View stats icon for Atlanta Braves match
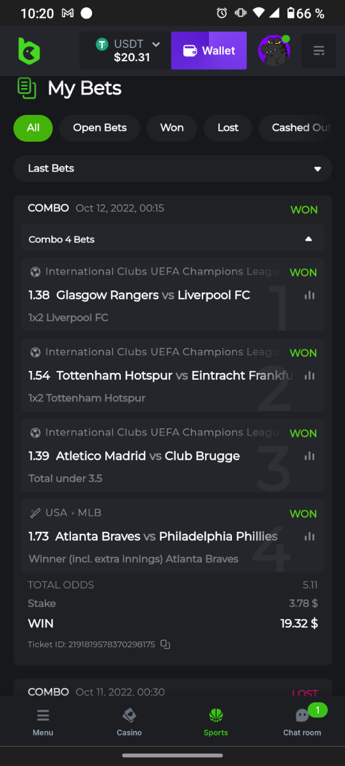 (x=310, y=536)
